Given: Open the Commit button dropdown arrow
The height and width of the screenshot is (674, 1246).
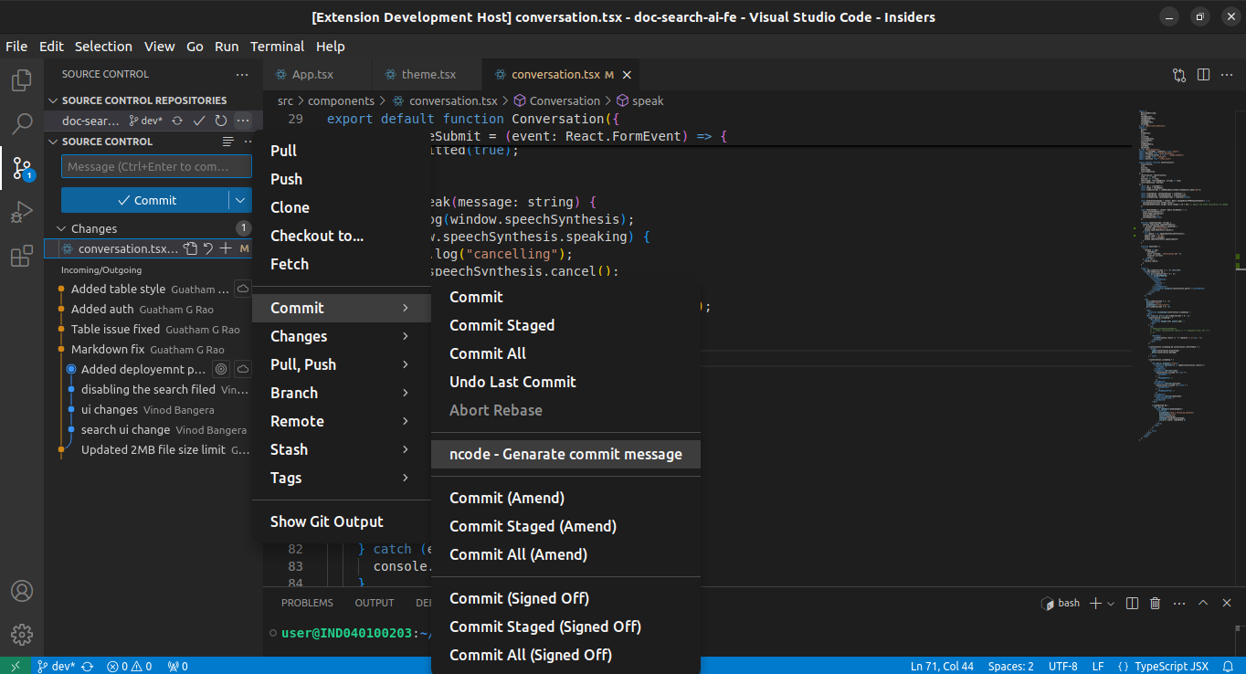Looking at the screenshot, I should [x=240, y=200].
